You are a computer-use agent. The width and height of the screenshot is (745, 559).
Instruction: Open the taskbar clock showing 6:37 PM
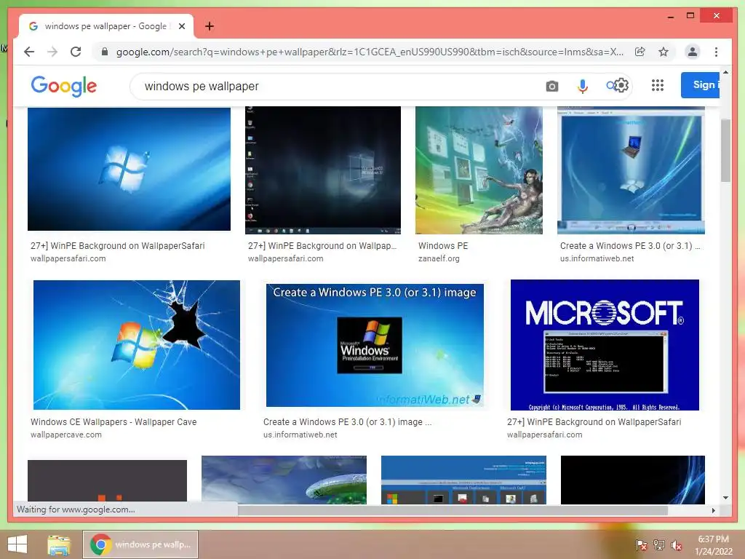coord(713,544)
